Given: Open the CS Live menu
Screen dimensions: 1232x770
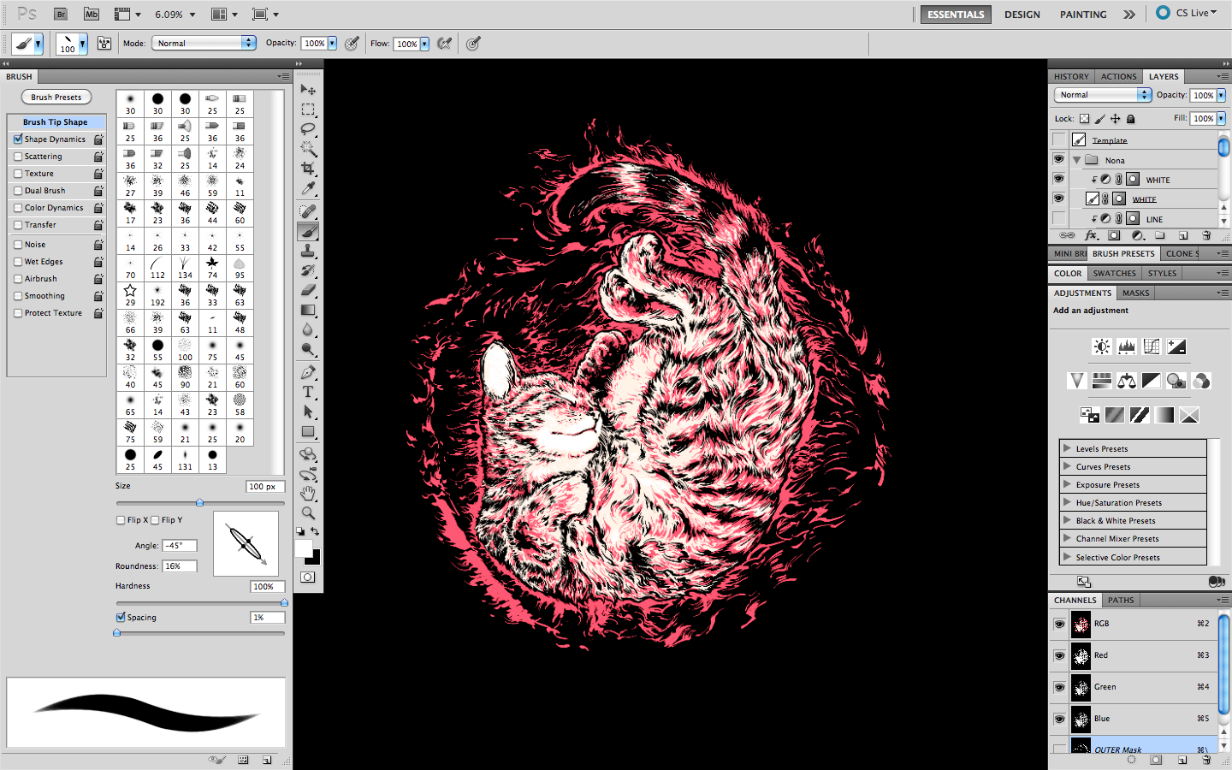Looking at the screenshot, I should (x=1187, y=13).
